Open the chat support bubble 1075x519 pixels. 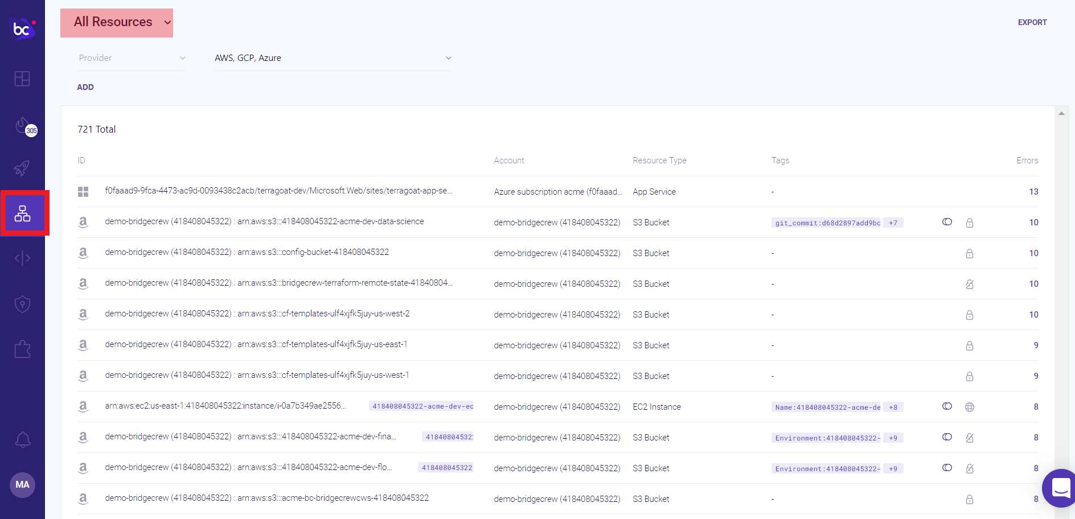[x=1060, y=488]
